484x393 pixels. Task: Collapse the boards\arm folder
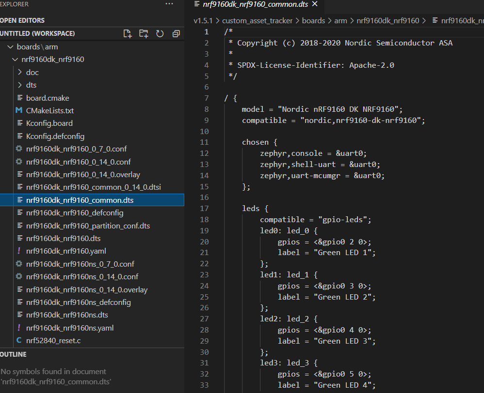37,47
